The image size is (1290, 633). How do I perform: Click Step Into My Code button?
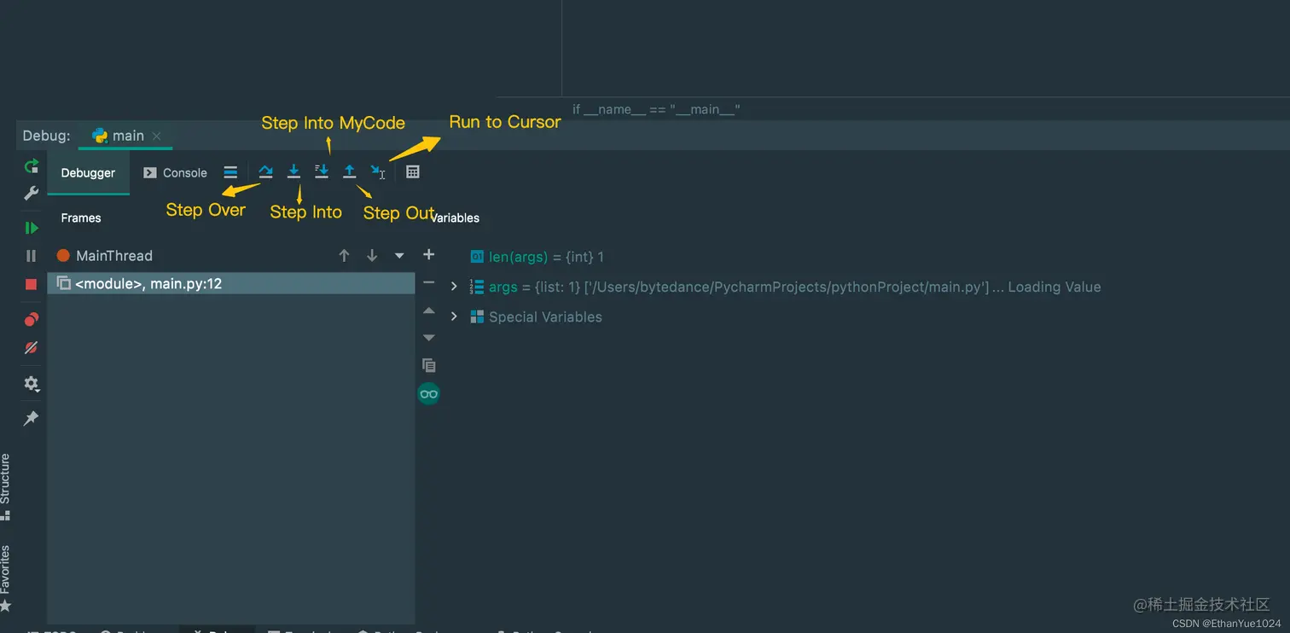pyautogui.click(x=322, y=171)
